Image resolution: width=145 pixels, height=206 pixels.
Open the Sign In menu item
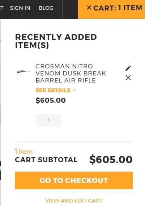(20, 8)
